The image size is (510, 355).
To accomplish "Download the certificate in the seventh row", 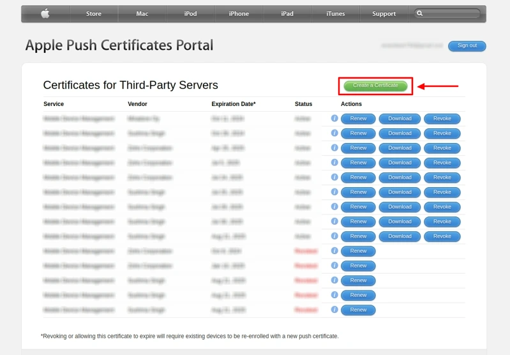I will point(400,207).
